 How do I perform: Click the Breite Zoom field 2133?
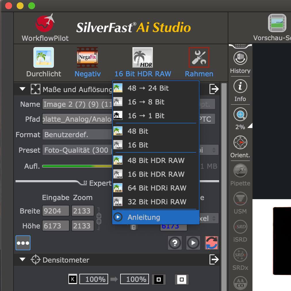point(83,211)
